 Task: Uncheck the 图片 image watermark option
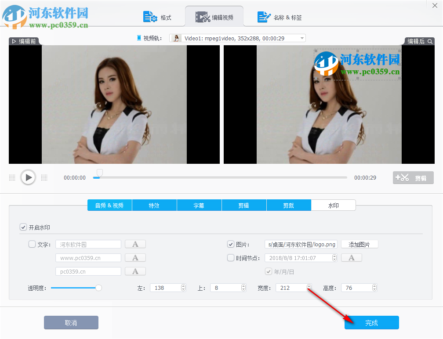(x=231, y=244)
